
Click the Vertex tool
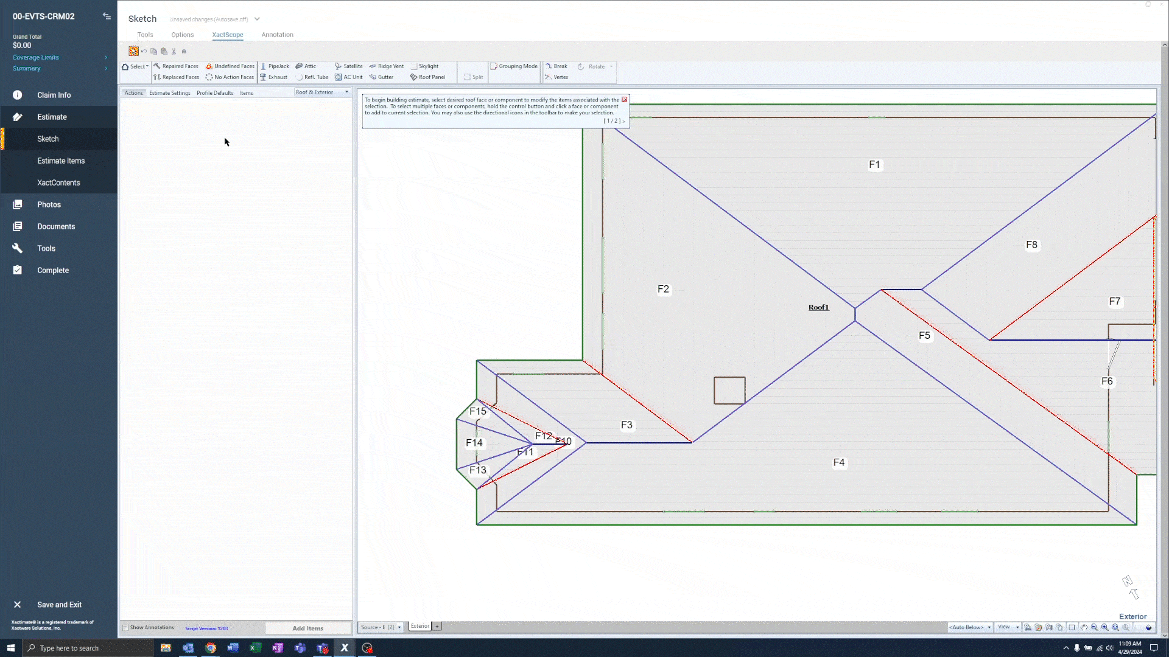click(556, 77)
